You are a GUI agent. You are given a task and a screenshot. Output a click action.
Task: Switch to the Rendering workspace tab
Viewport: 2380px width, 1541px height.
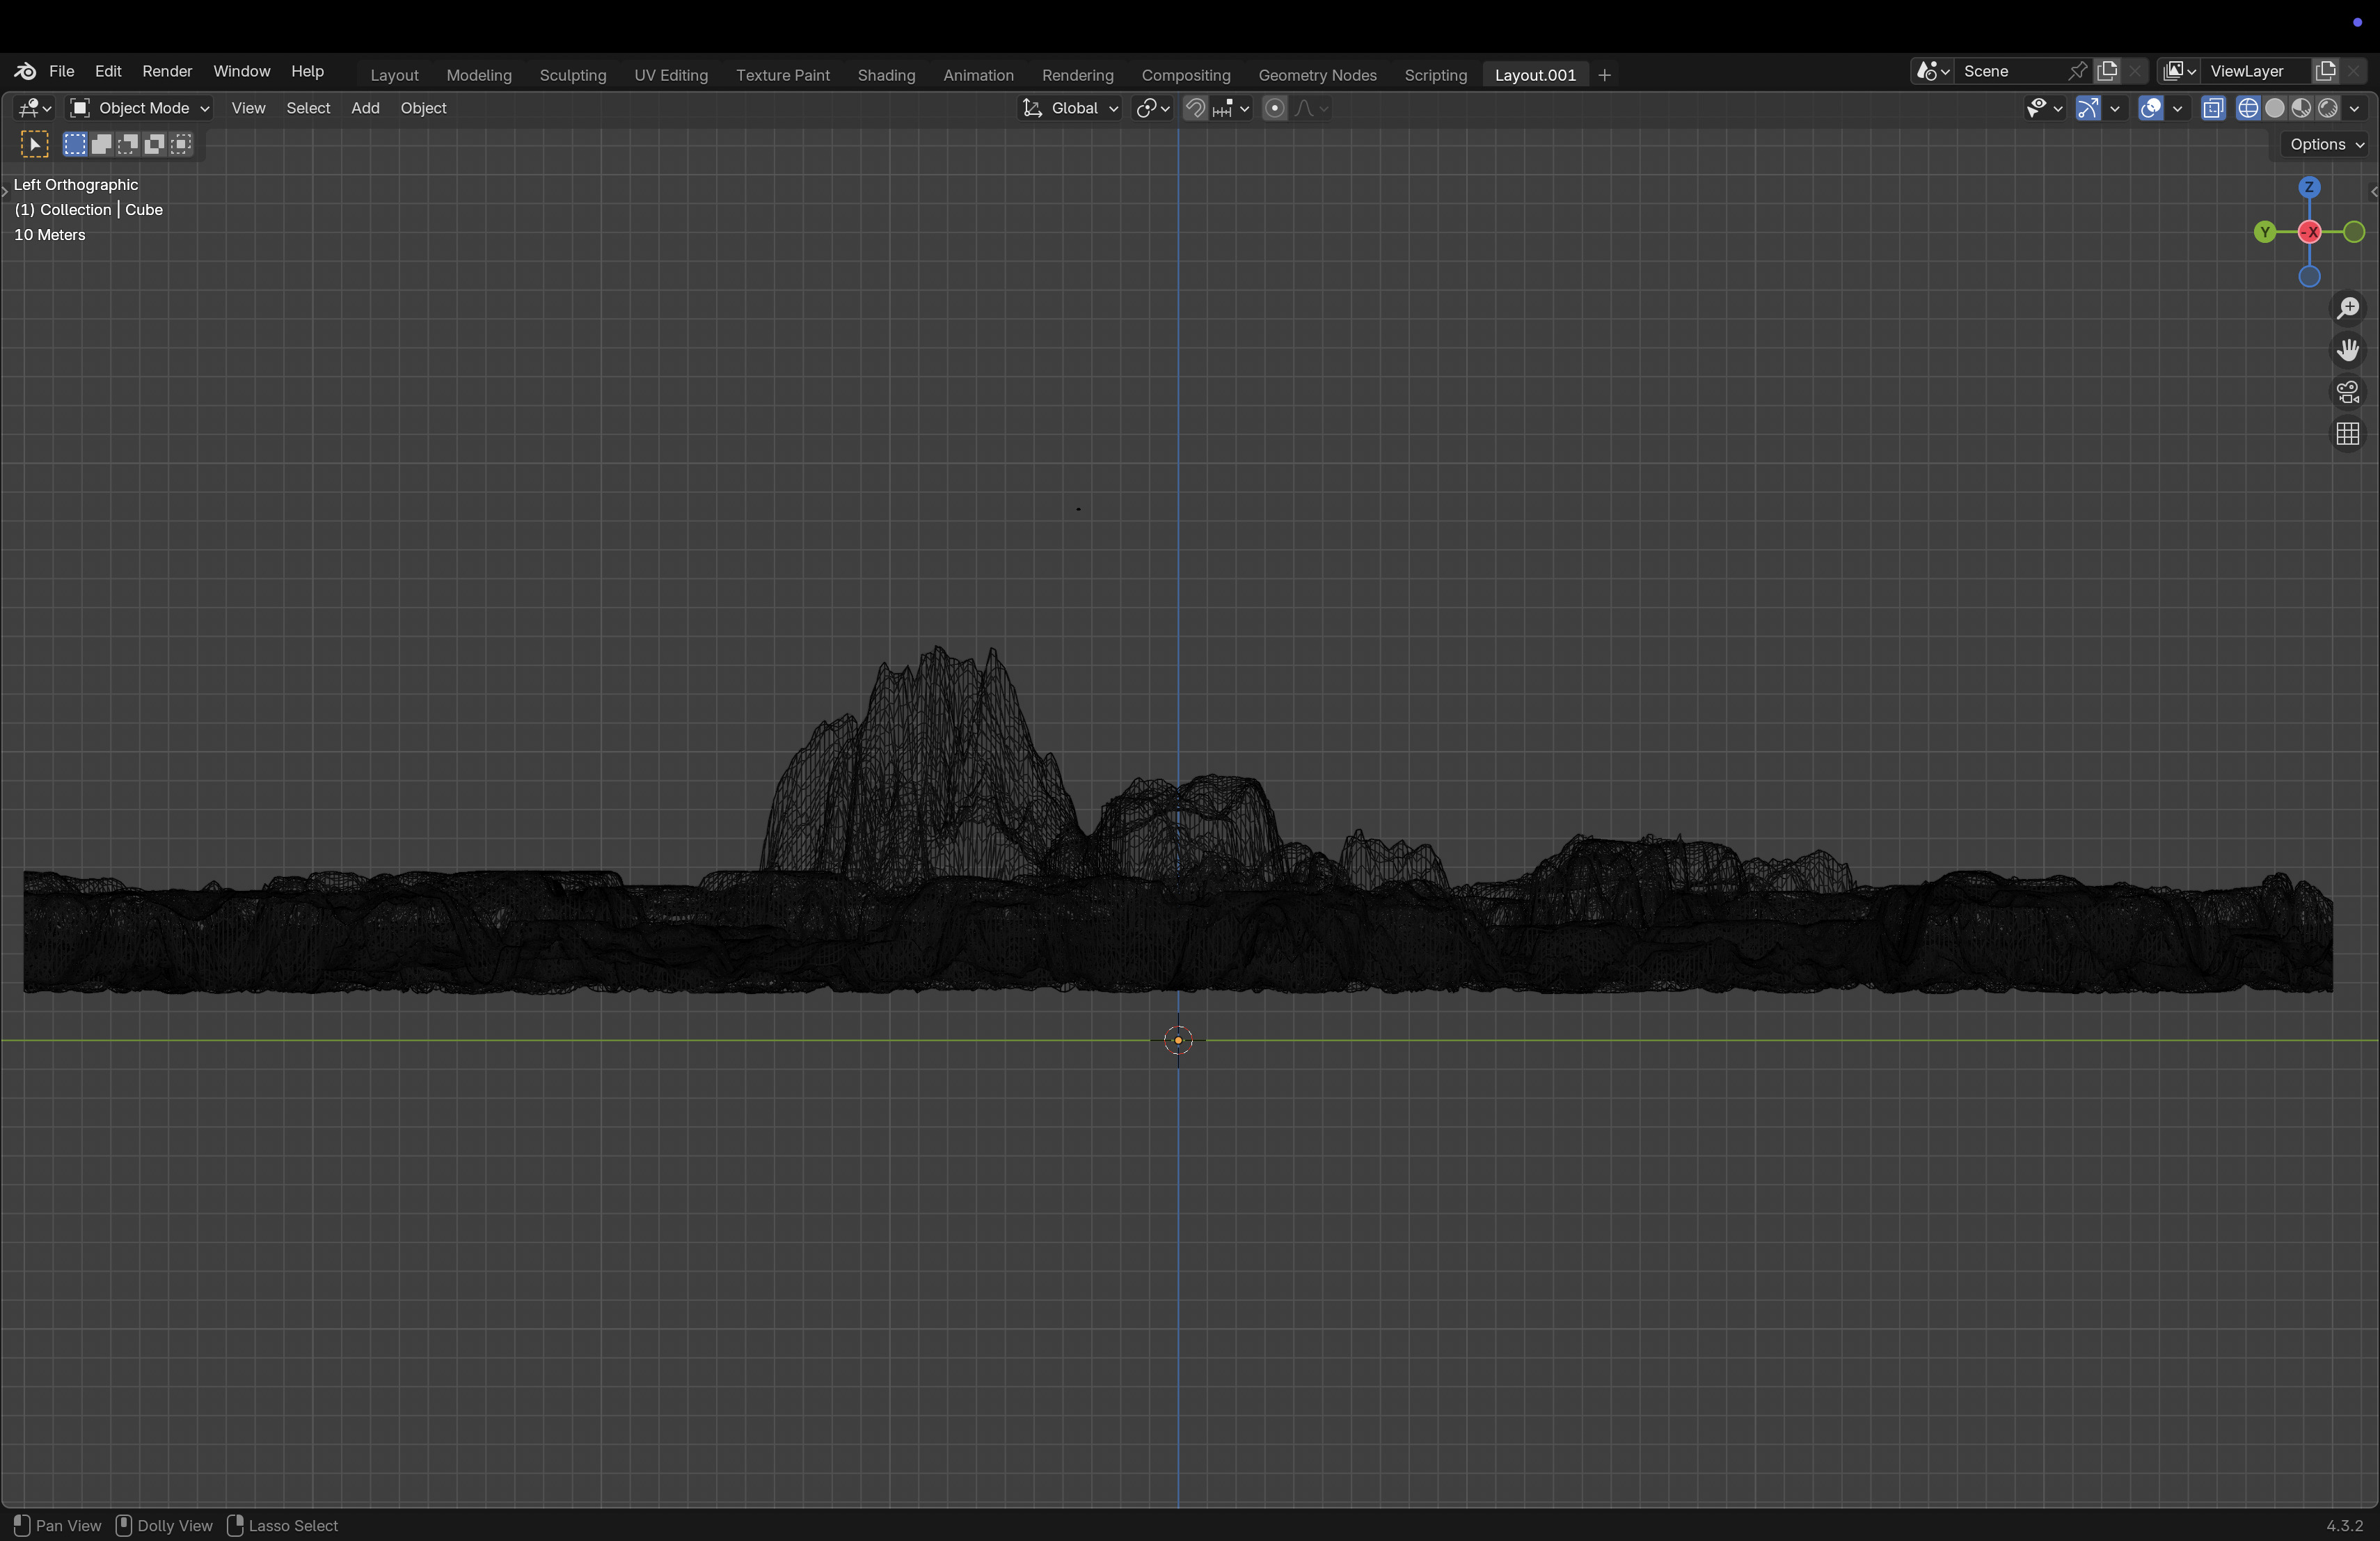point(1077,75)
